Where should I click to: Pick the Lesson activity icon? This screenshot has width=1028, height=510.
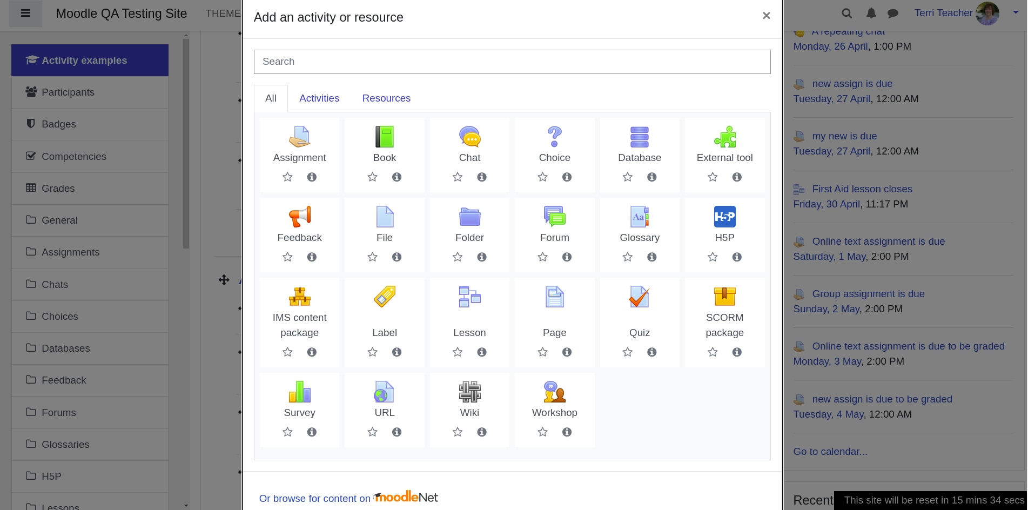click(469, 297)
